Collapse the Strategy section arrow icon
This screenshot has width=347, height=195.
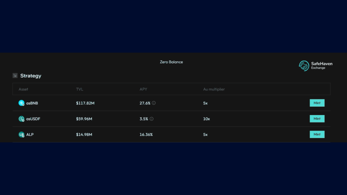(15, 75)
